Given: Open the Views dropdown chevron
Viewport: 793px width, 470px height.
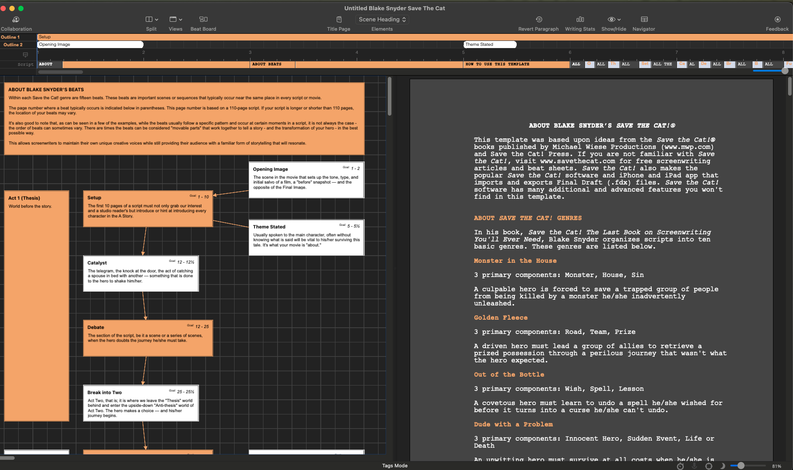Looking at the screenshot, I should [180, 20].
